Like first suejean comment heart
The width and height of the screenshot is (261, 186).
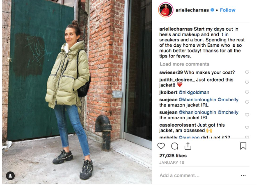click(x=247, y=102)
